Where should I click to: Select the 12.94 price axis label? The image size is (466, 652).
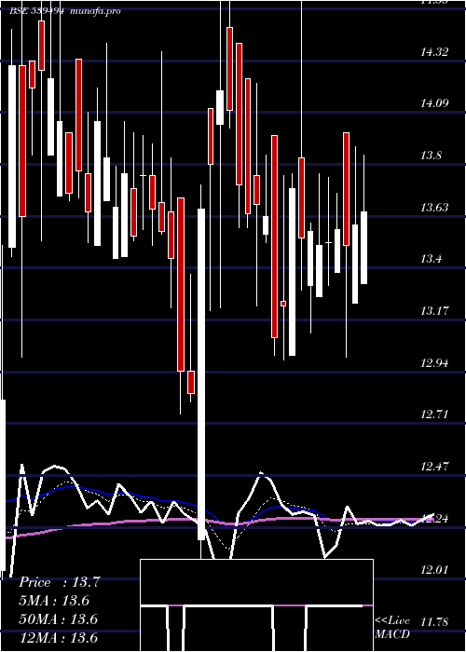[434, 363]
